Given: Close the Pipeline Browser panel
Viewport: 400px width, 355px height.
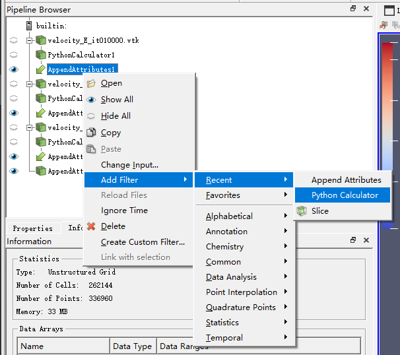Looking at the screenshot, I should tap(366, 9).
